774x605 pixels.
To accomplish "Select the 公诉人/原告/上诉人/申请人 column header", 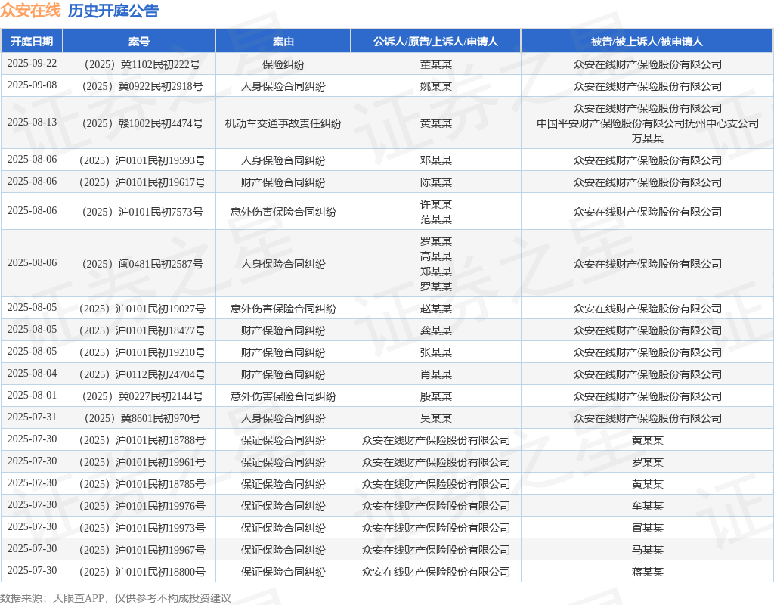I will tap(435, 42).
